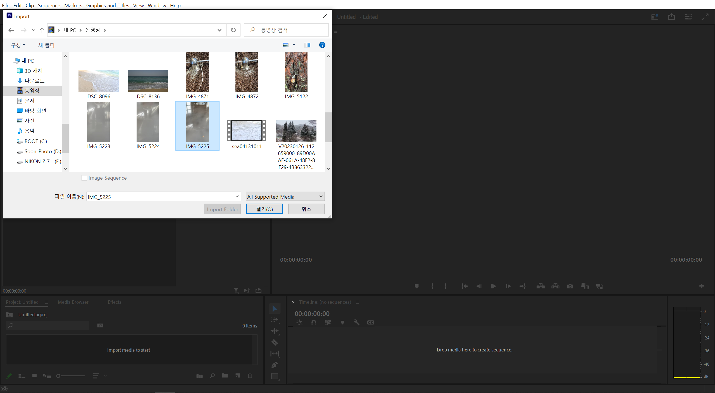Click Step Back 1 Frame button
The image size is (715, 393).
click(479, 286)
